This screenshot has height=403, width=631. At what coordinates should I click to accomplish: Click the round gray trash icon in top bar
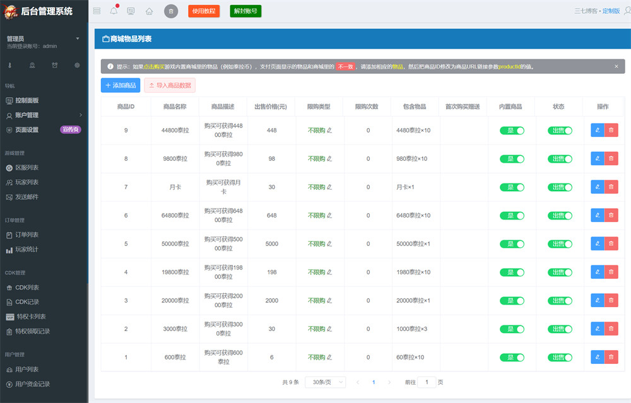click(171, 11)
